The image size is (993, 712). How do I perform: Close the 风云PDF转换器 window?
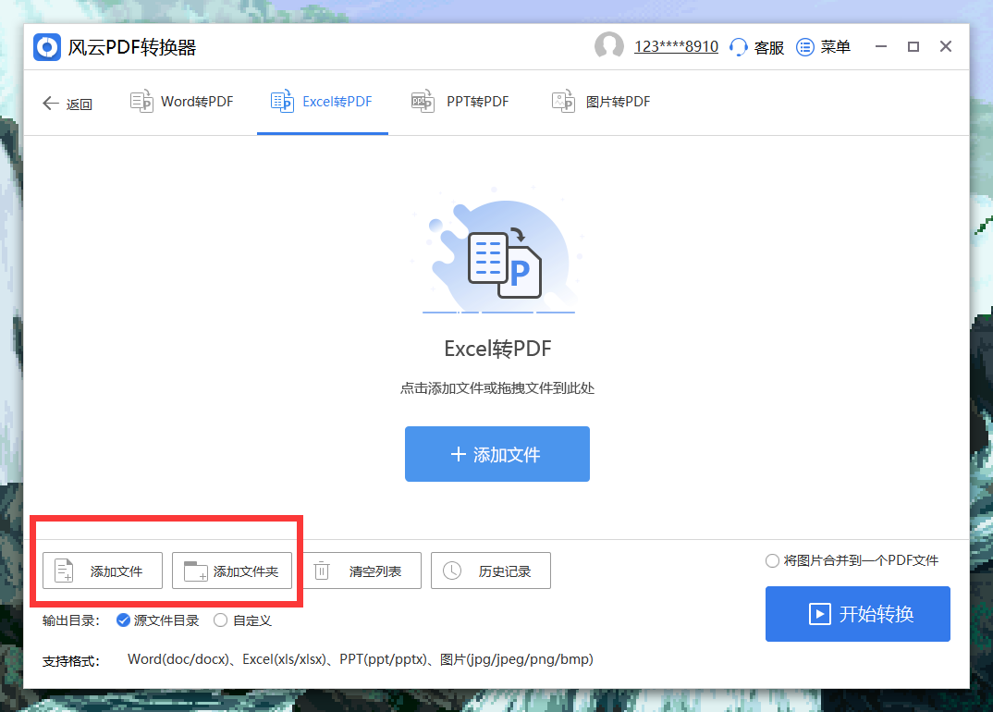pyautogui.click(x=946, y=47)
